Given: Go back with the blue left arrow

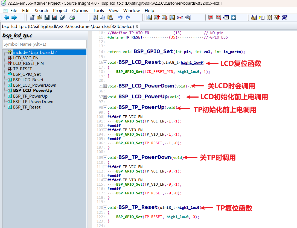Looking at the screenshot, I should (7, 17).
